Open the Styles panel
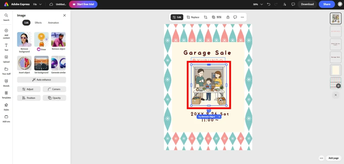The width and height of the screenshot is (344, 164). coord(6,107)
